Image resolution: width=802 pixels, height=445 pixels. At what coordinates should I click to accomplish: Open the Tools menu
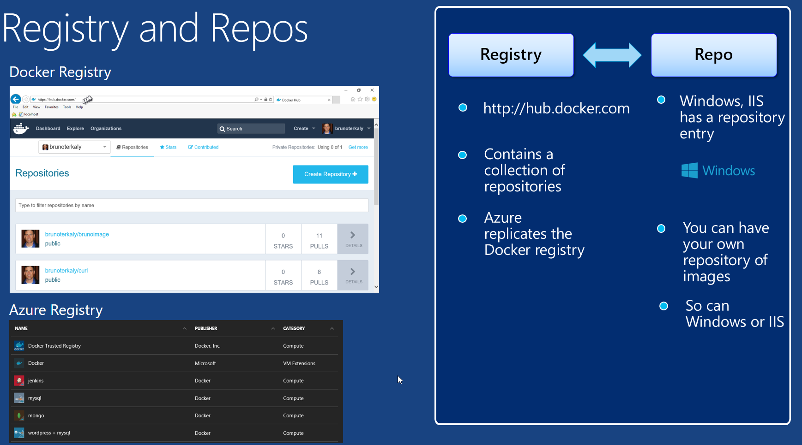pyautogui.click(x=67, y=107)
